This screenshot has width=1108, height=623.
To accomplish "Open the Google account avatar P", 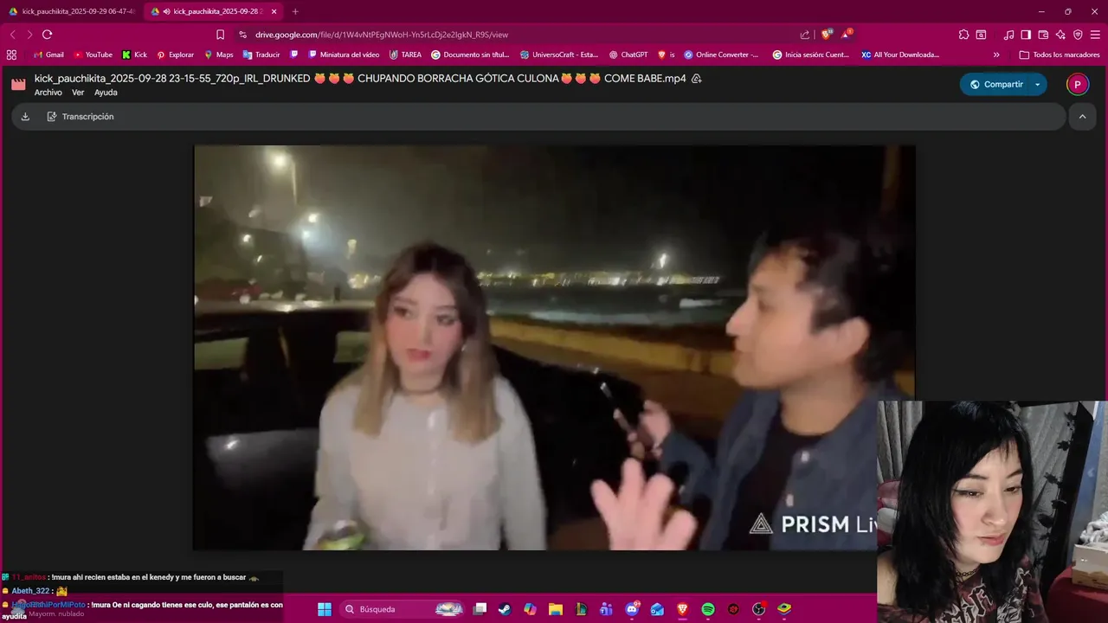I will 1077,84.
